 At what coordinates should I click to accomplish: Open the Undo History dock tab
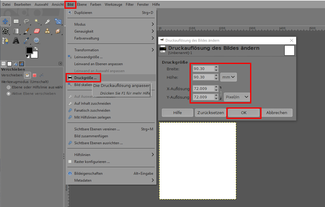pos(16,64)
